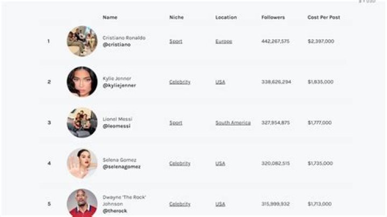Viewport: 387px width, 217px height.
Task: Select the Niche column header
Action: (176, 18)
